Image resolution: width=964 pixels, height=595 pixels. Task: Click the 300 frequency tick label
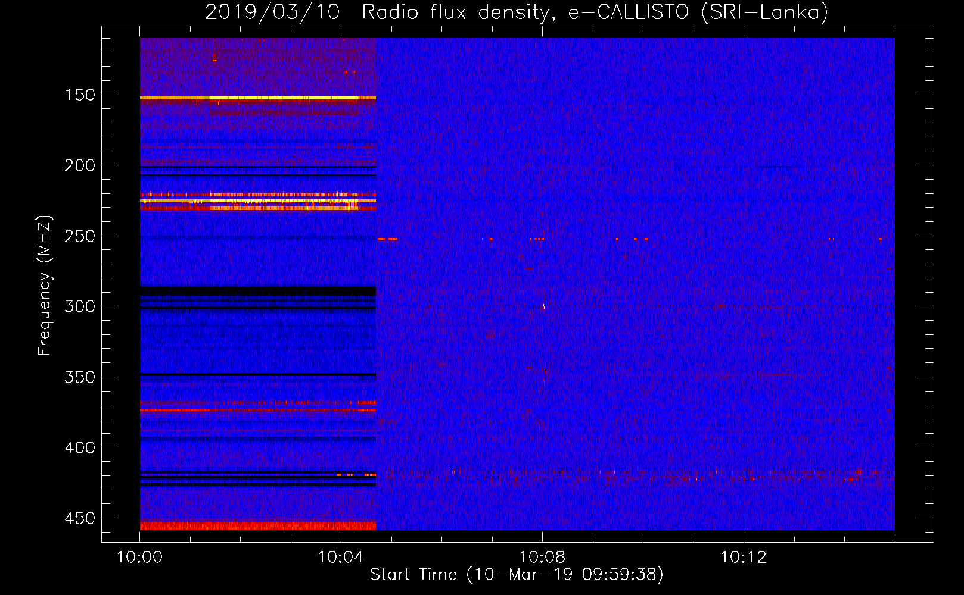pyautogui.click(x=80, y=306)
